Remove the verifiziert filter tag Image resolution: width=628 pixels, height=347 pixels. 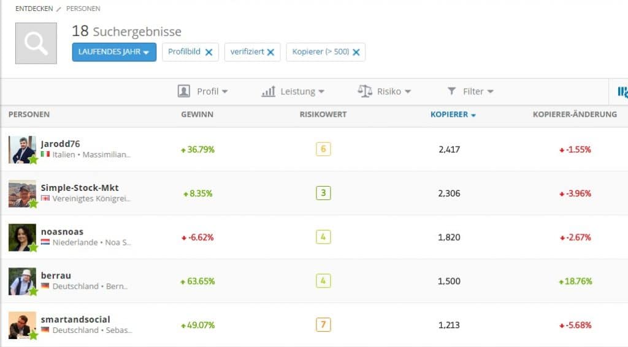click(270, 52)
